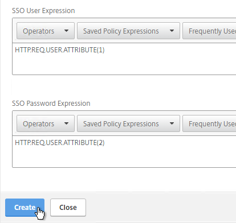Click the Close button

68,208
